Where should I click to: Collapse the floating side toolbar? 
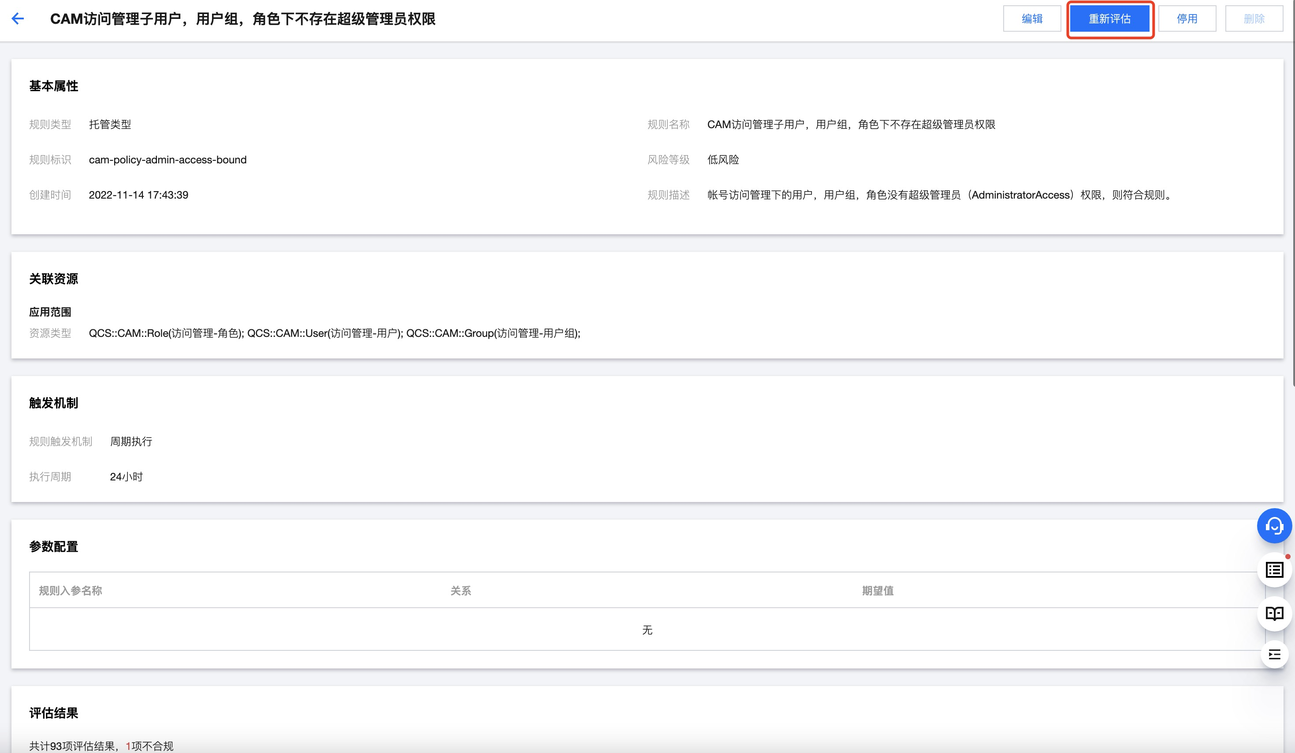point(1274,654)
